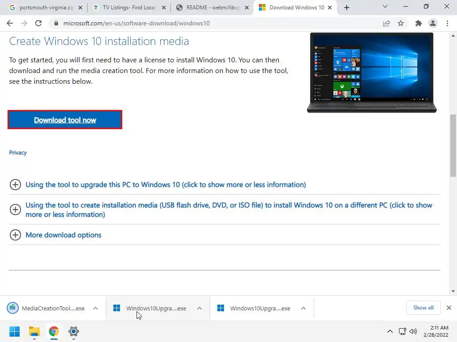Open the Privacy link

click(x=18, y=153)
